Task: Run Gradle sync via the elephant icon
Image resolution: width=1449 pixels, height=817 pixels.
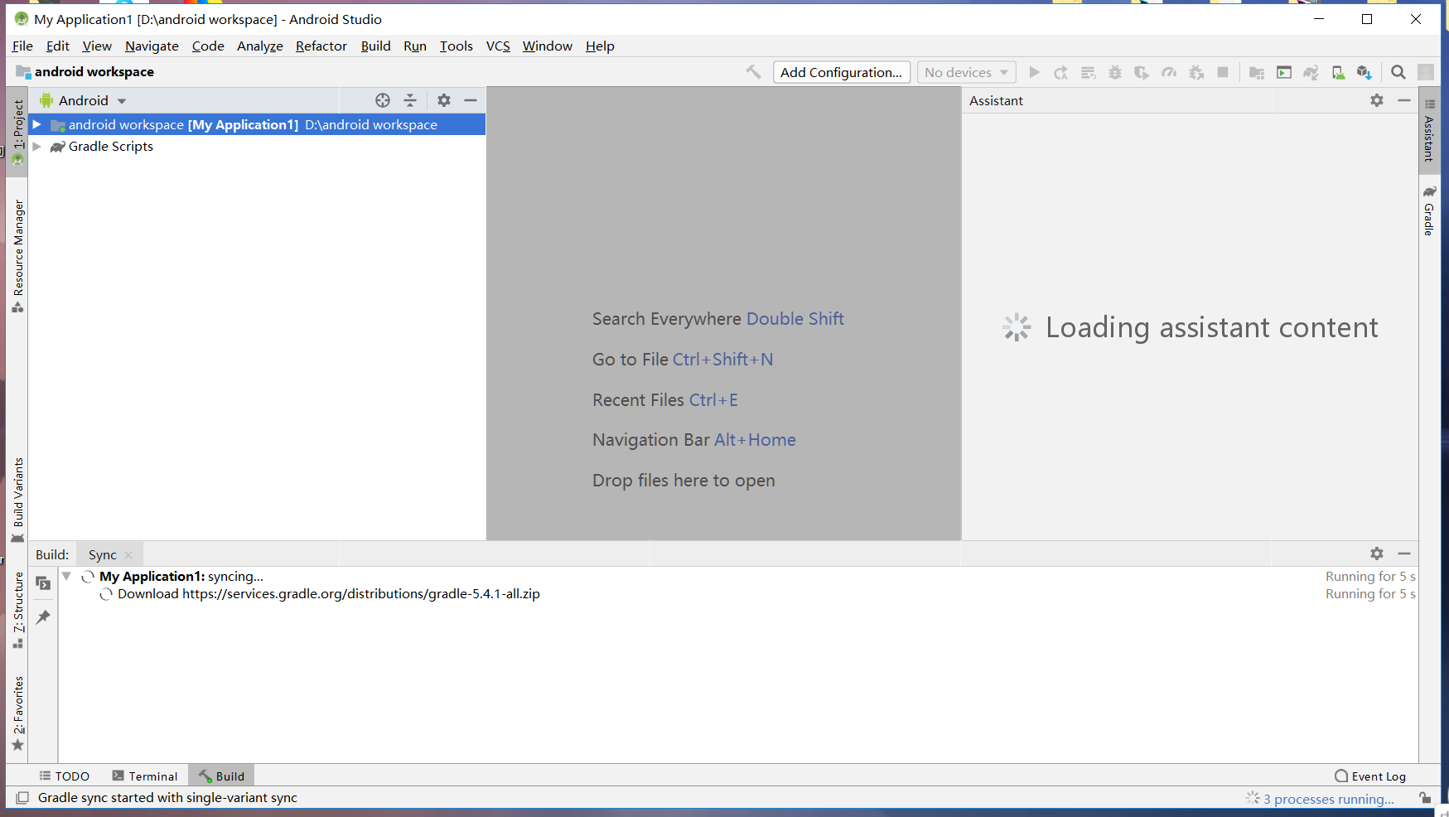Action: click(1311, 72)
